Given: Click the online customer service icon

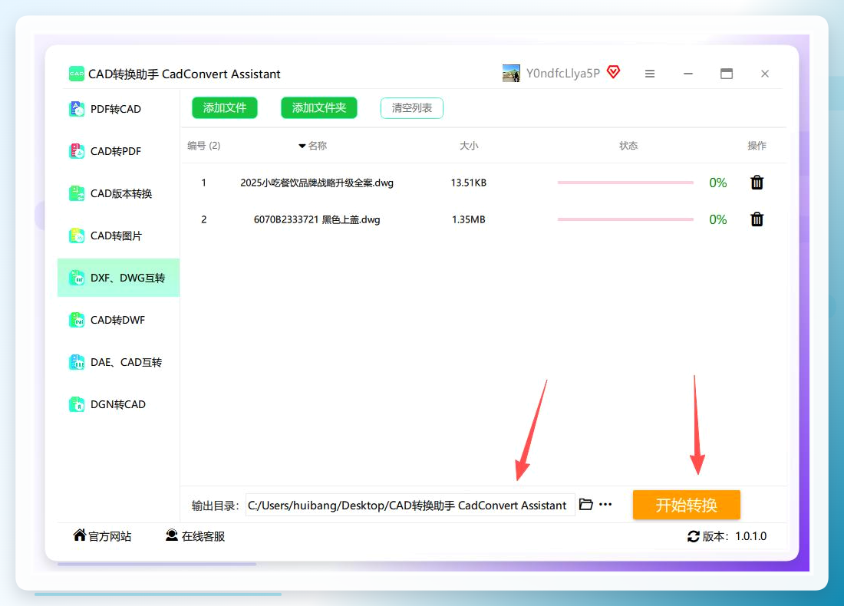Looking at the screenshot, I should (x=172, y=535).
